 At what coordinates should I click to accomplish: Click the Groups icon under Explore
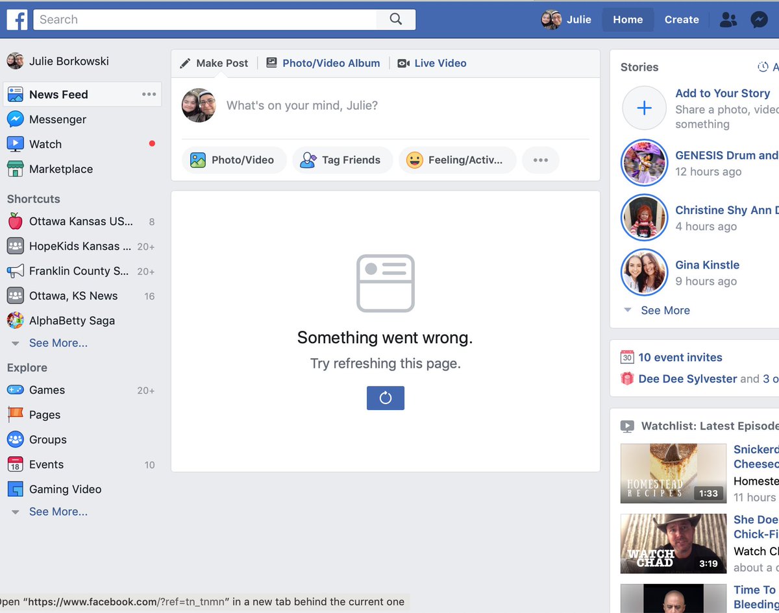[15, 439]
